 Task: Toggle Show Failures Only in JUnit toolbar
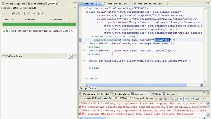[x=13, y=14]
